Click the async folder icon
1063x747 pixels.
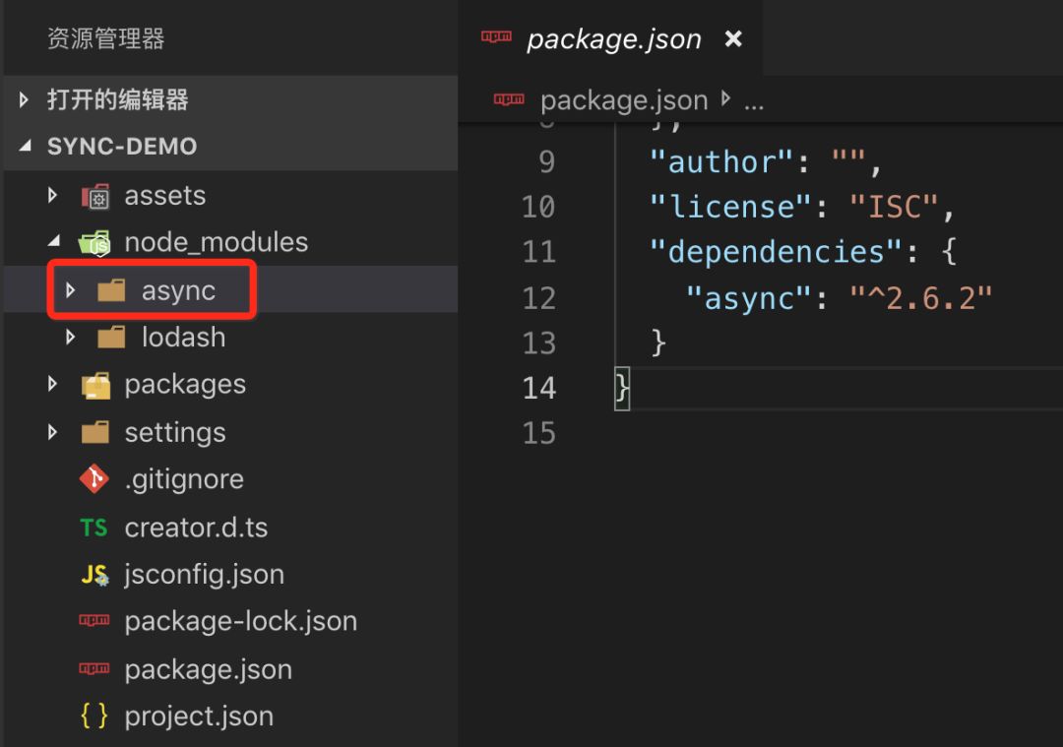[111, 290]
